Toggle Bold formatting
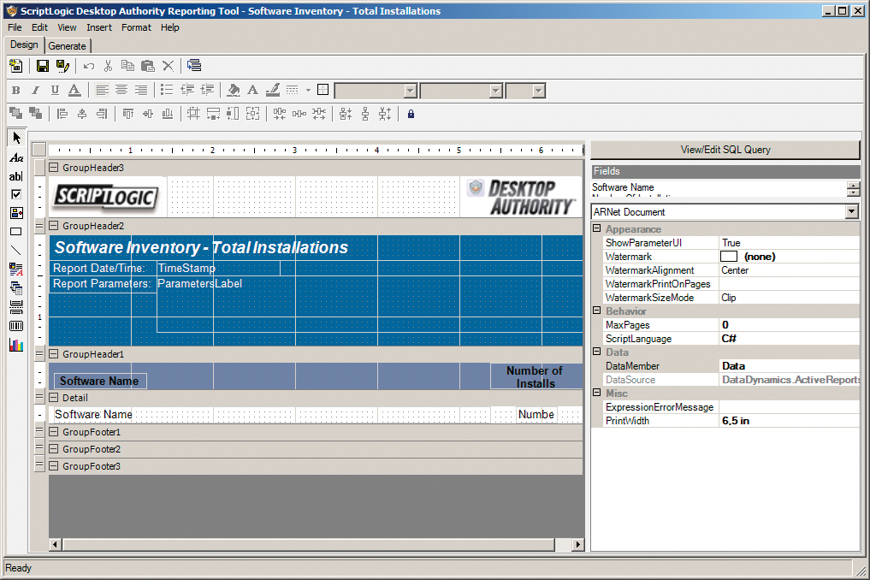This screenshot has height=580, width=870. click(16, 90)
